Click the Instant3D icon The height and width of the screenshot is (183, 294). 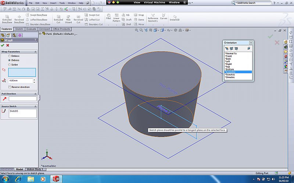tap(175, 18)
